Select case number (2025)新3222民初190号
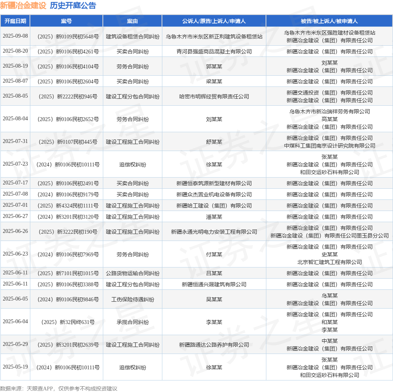Image resolution: width=393 pixels, height=392 pixels. pos(68,232)
